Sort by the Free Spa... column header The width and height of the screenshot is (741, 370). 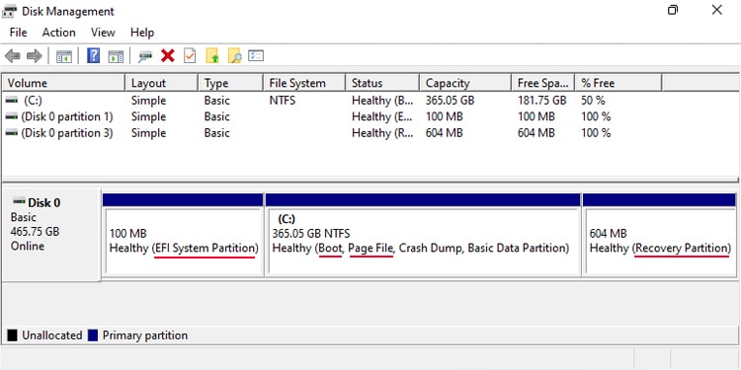(x=543, y=83)
